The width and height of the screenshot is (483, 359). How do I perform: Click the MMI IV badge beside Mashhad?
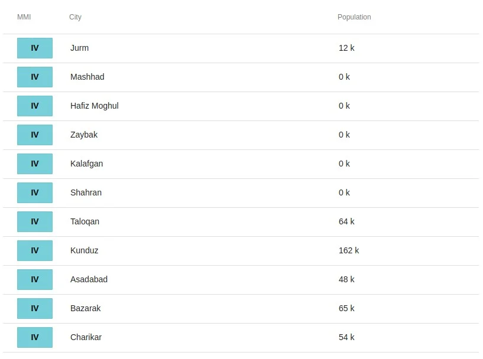pyautogui.click(x=35, y=77)
